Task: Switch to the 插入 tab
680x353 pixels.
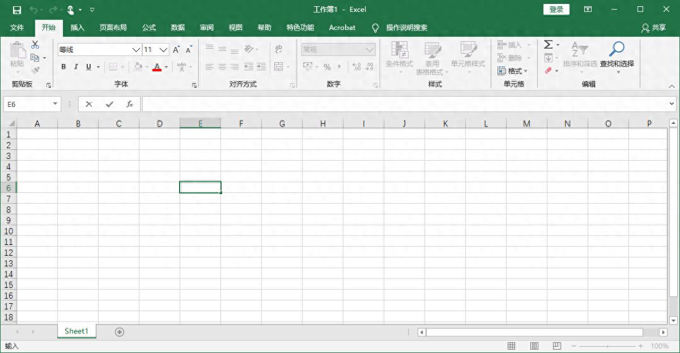Action: point(78,28)
